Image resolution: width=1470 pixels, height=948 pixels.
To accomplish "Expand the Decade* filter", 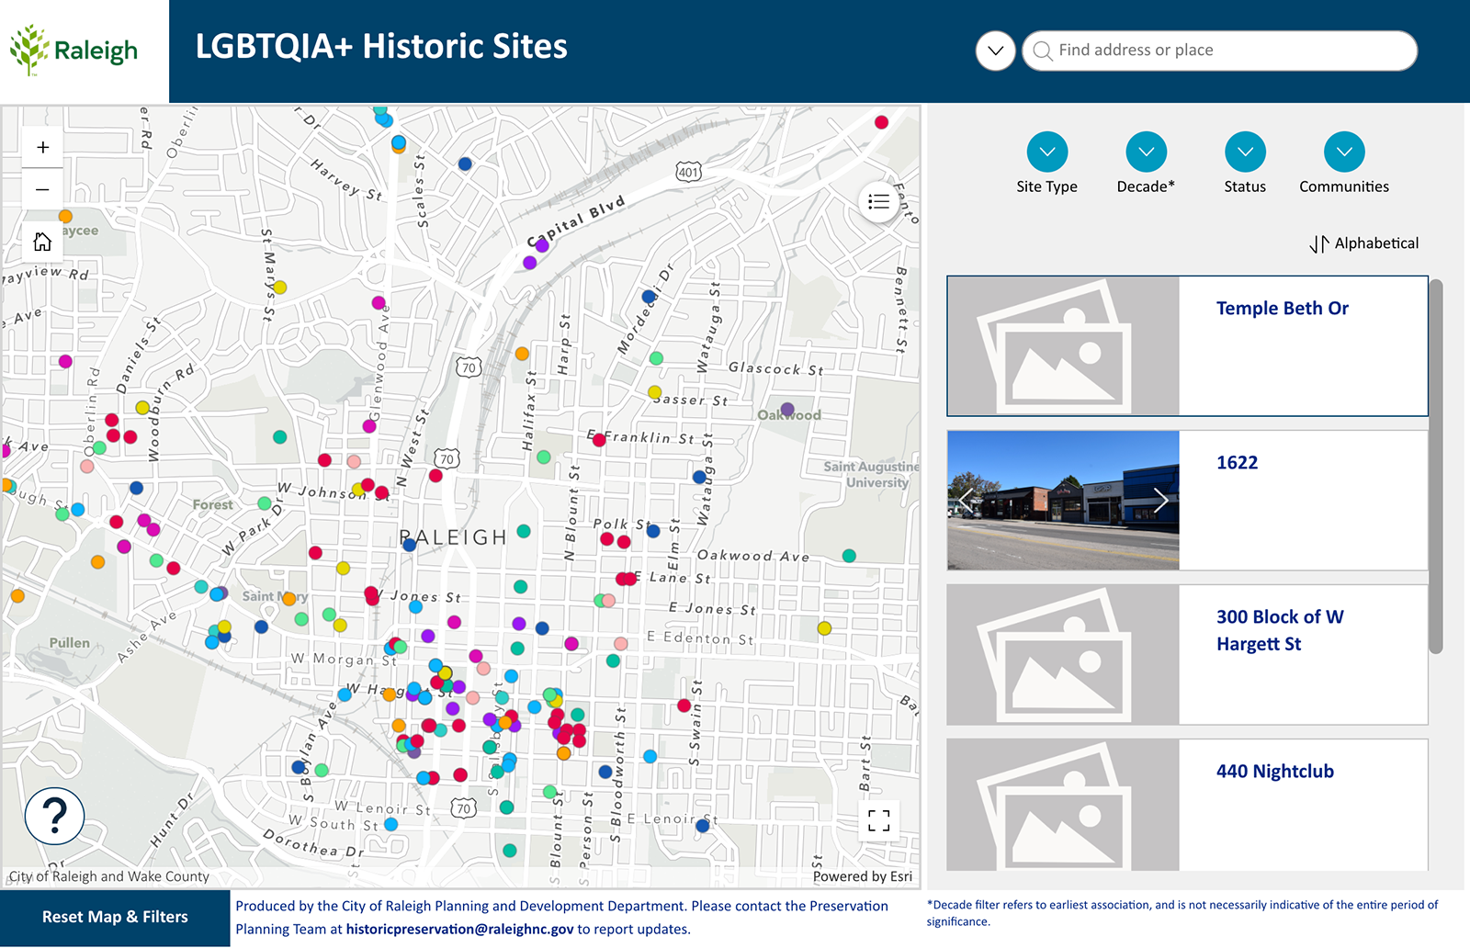I will [x=1146, y=152].
